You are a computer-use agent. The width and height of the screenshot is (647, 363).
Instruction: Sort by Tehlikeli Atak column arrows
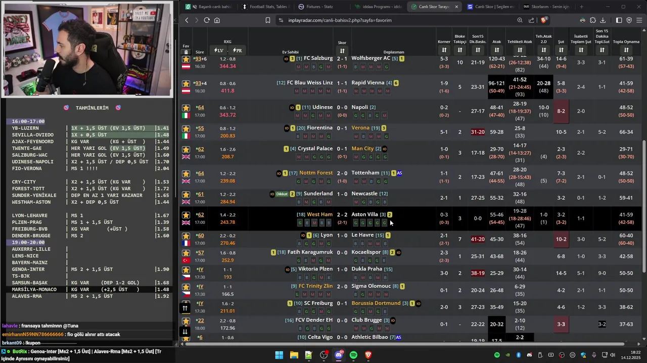(x=520, y=50)
